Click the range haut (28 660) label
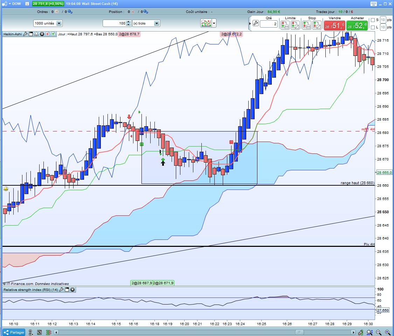 click(x=357, y=183)
